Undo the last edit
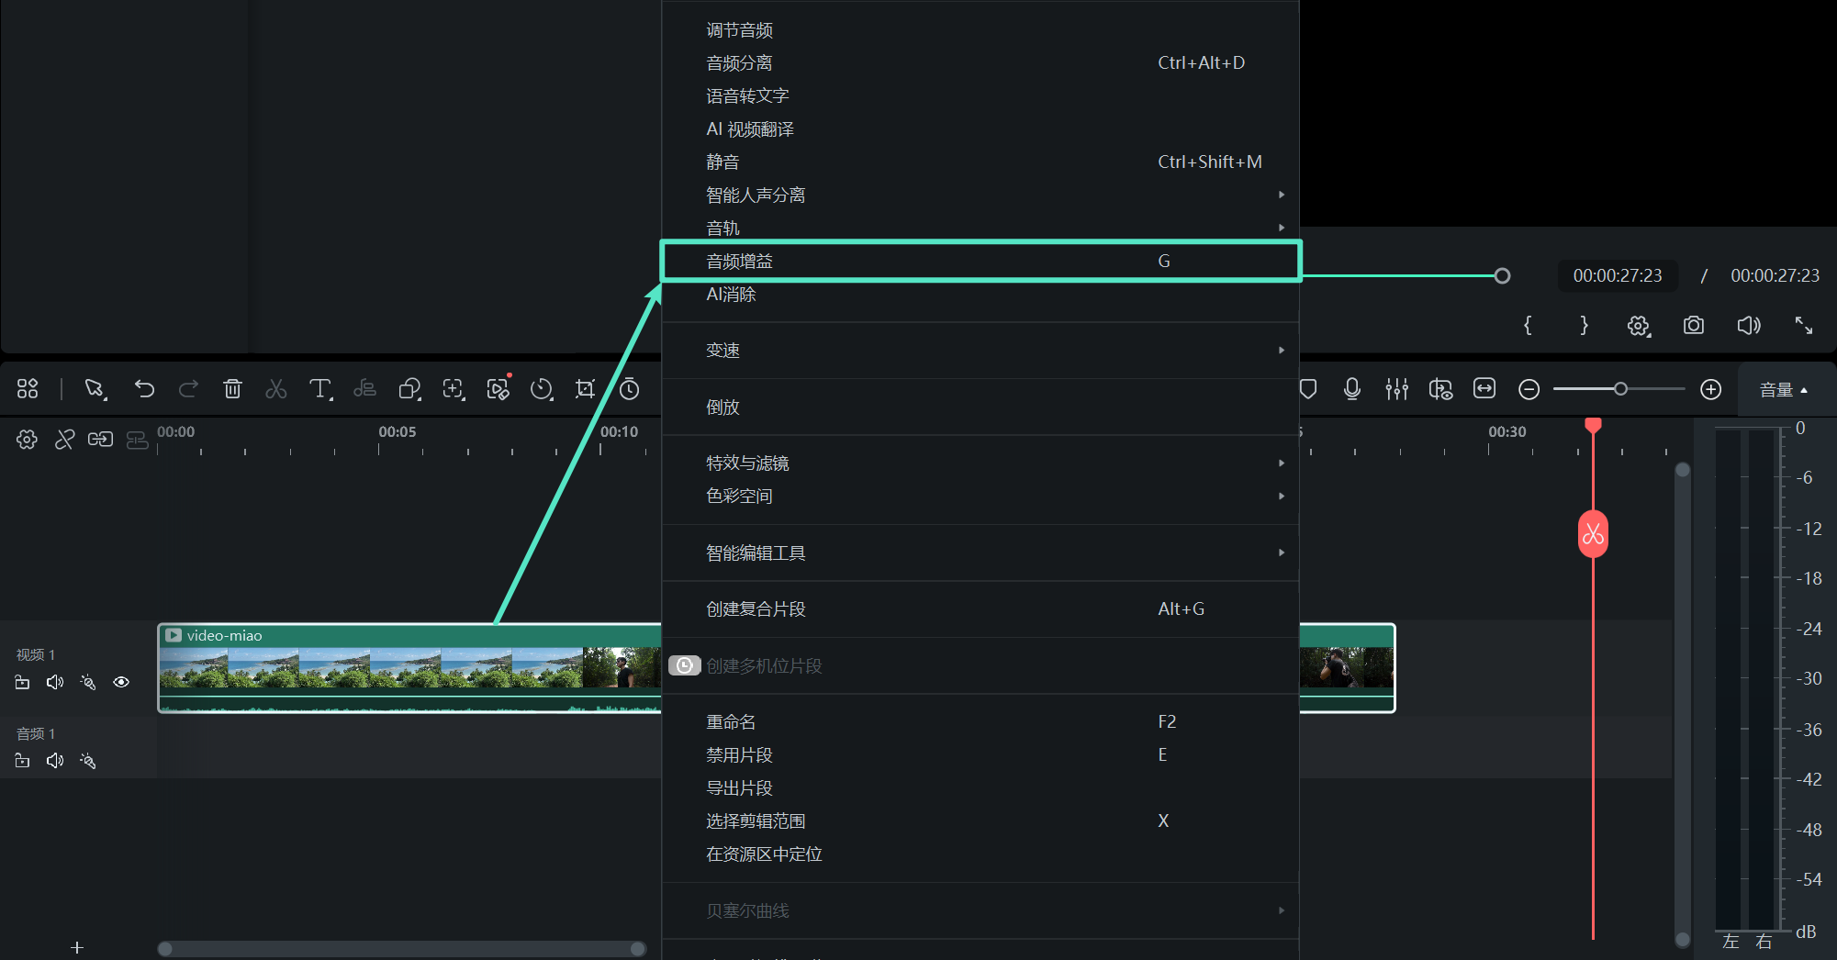Screen dimensions: 1837x960 144,389
